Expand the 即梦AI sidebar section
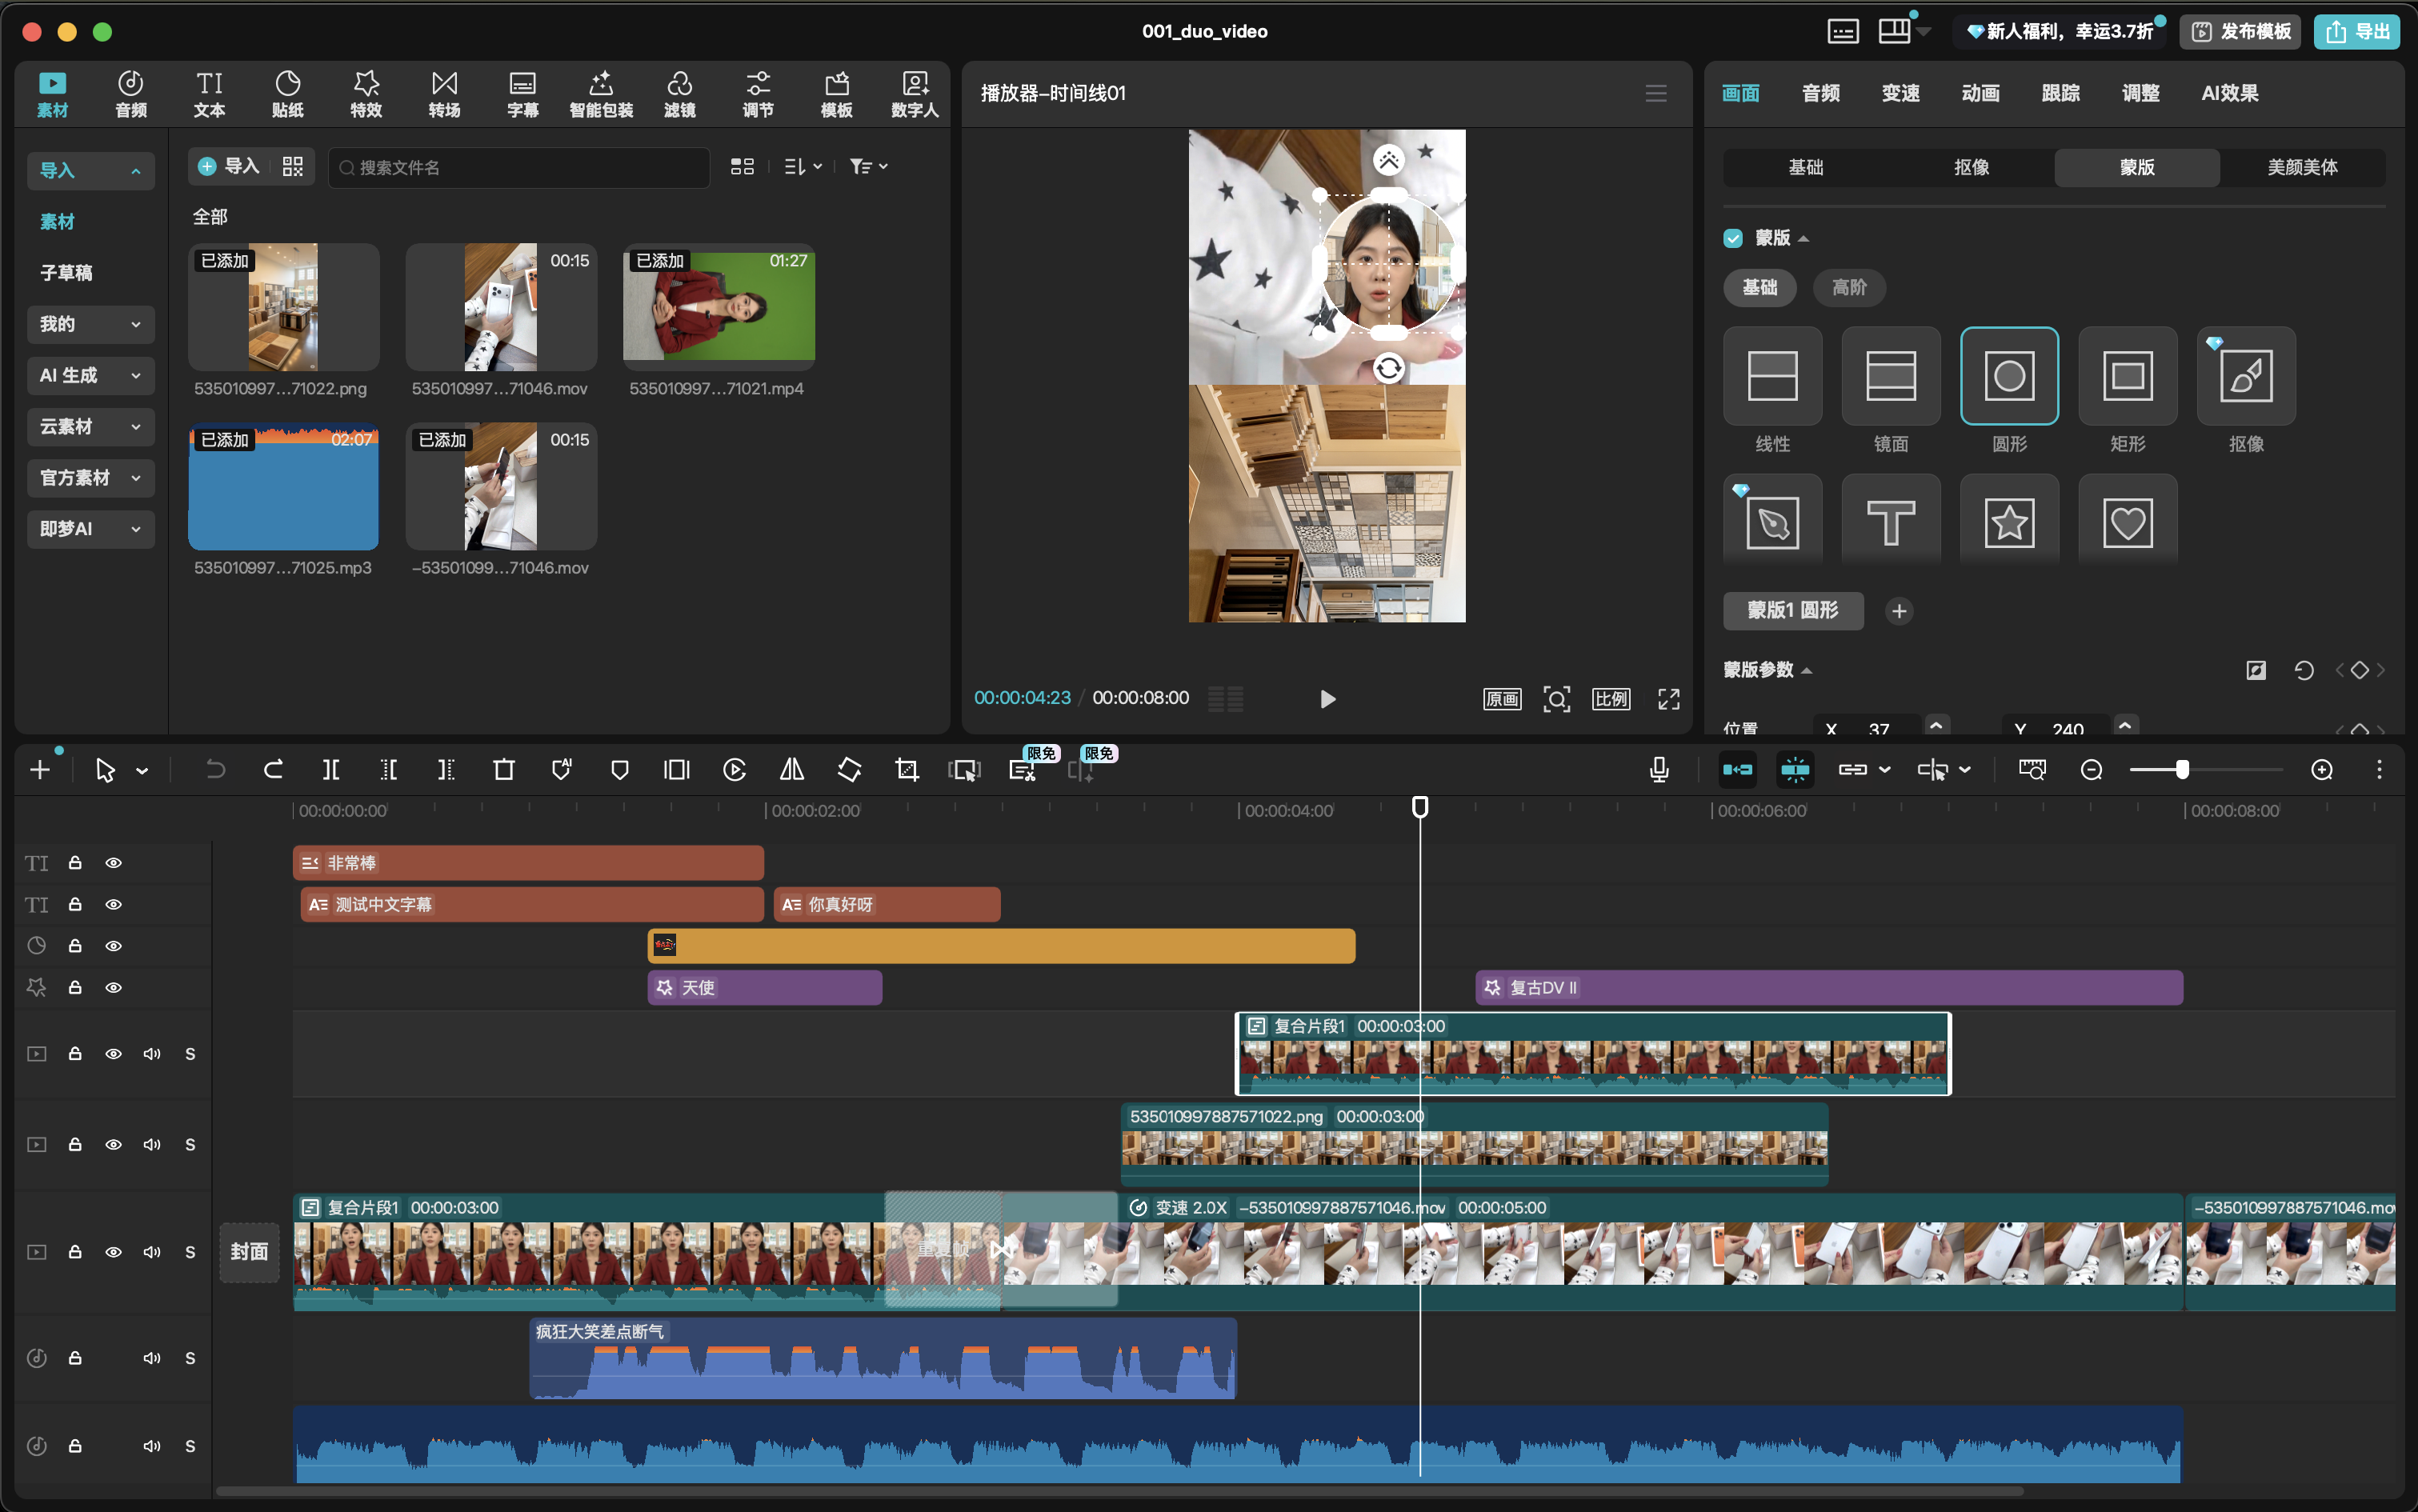The height and width of the screenshot is (1512, 2418). pos(90,529)
